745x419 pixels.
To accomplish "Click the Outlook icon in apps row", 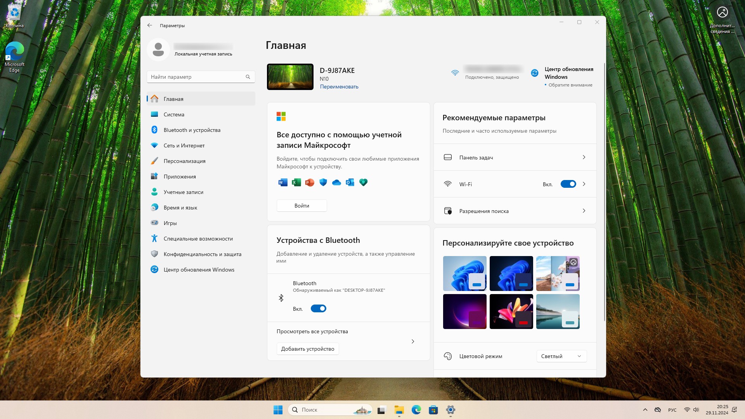I will pyautogui.click(x=350, y=182).
